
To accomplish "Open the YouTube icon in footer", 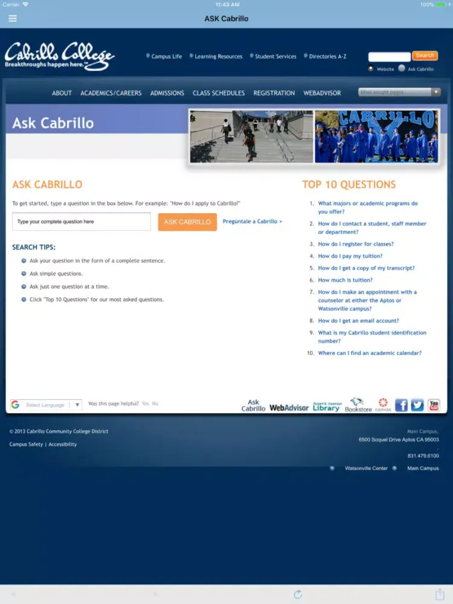I will [x=434, y=405].
